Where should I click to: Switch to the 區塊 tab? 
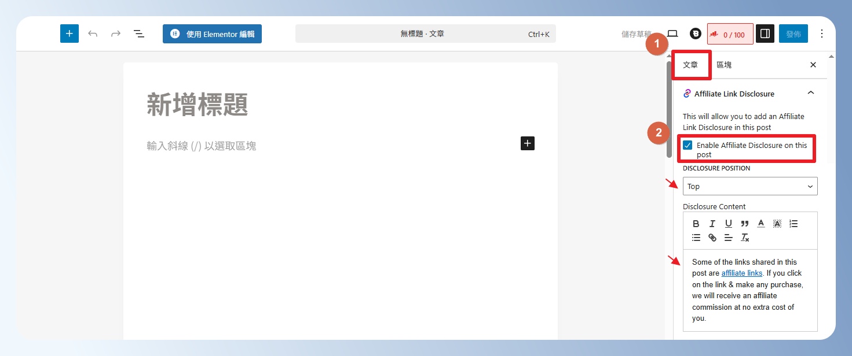(724, 65)
